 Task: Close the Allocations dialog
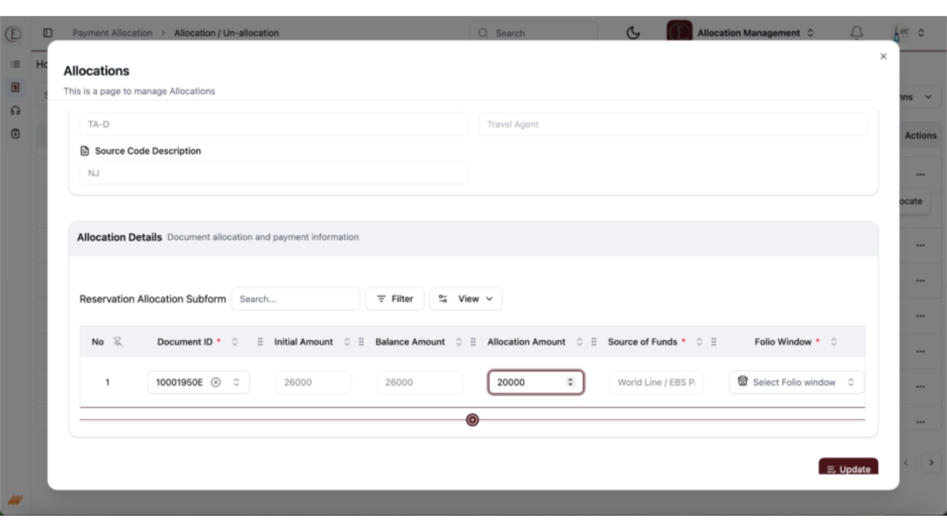pyautogui.click(x=883, y=57)
